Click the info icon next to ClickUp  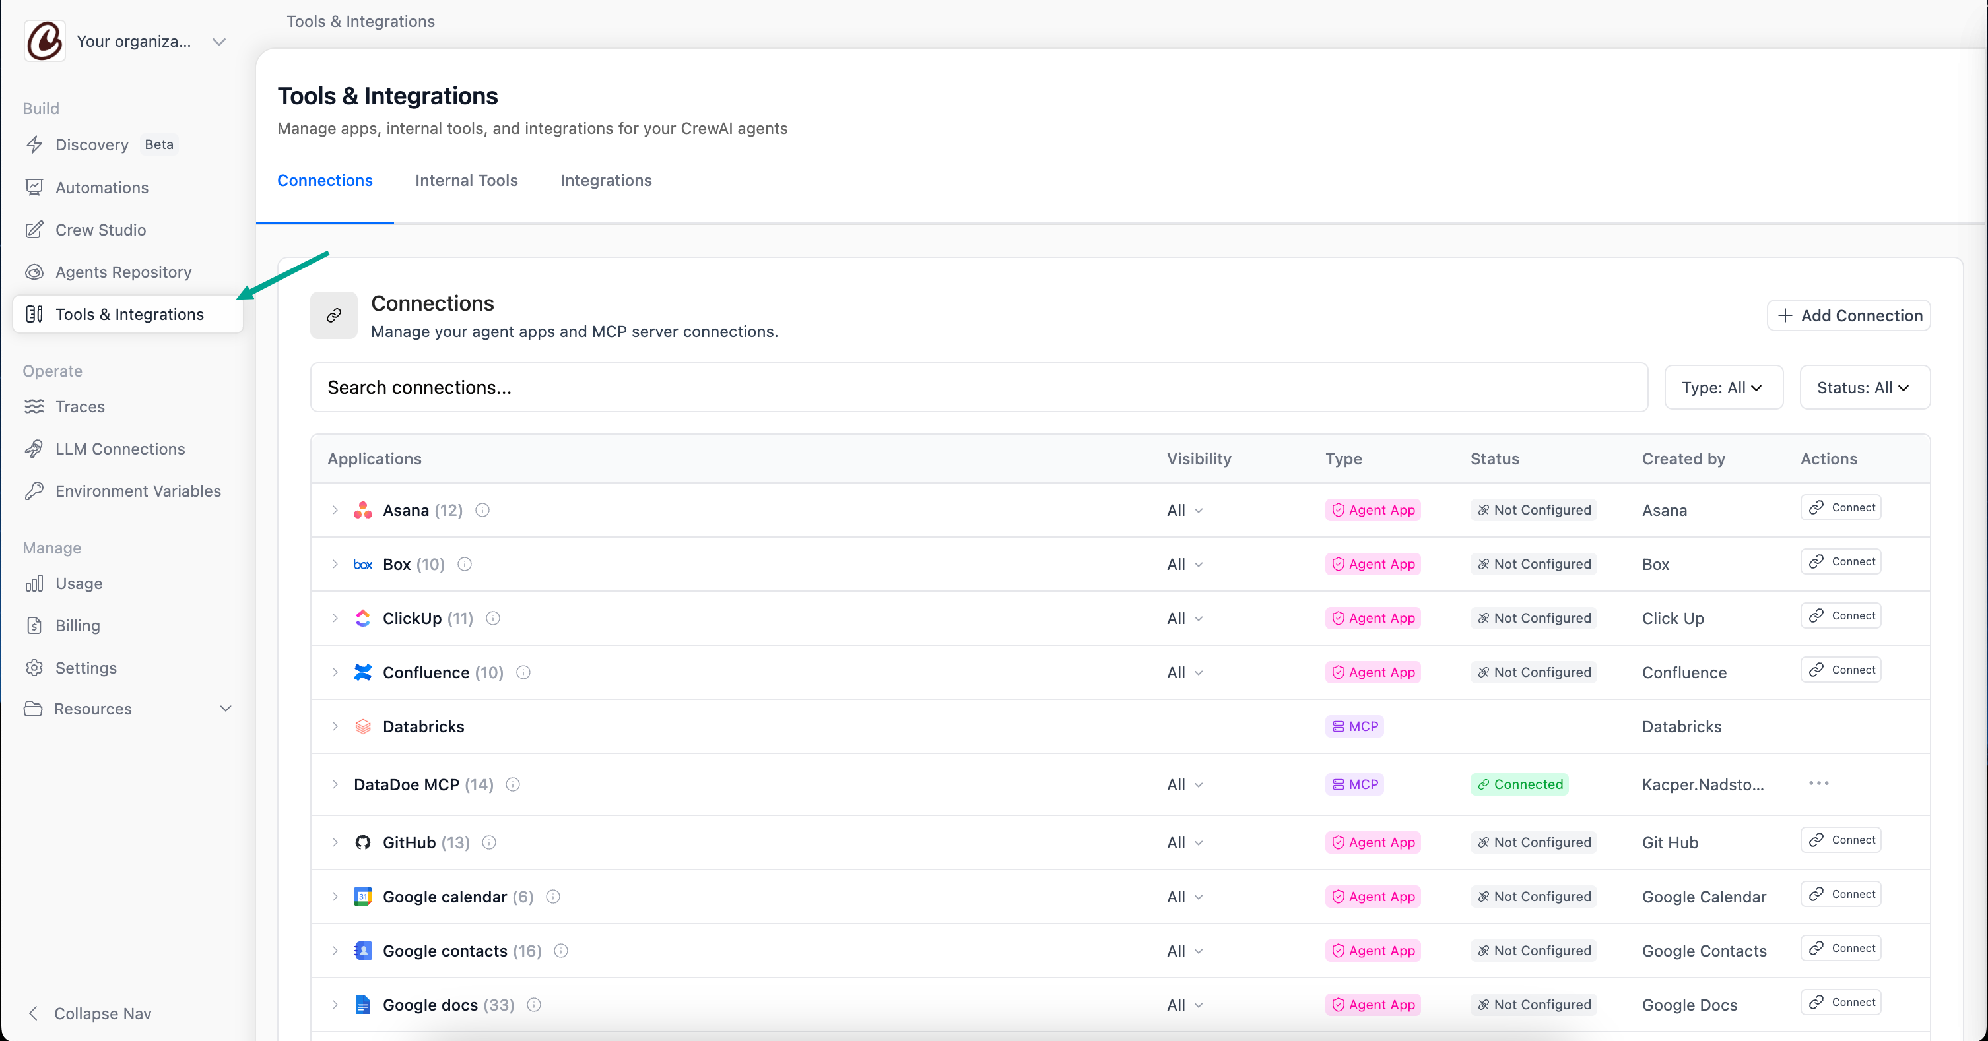pyautogui.click(x=493, y=618)
